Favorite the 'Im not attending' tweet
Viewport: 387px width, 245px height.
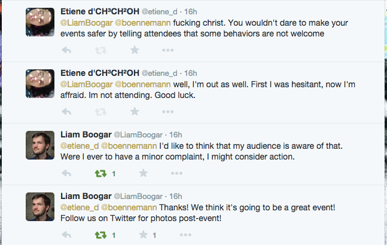click(x=135, y=112)
